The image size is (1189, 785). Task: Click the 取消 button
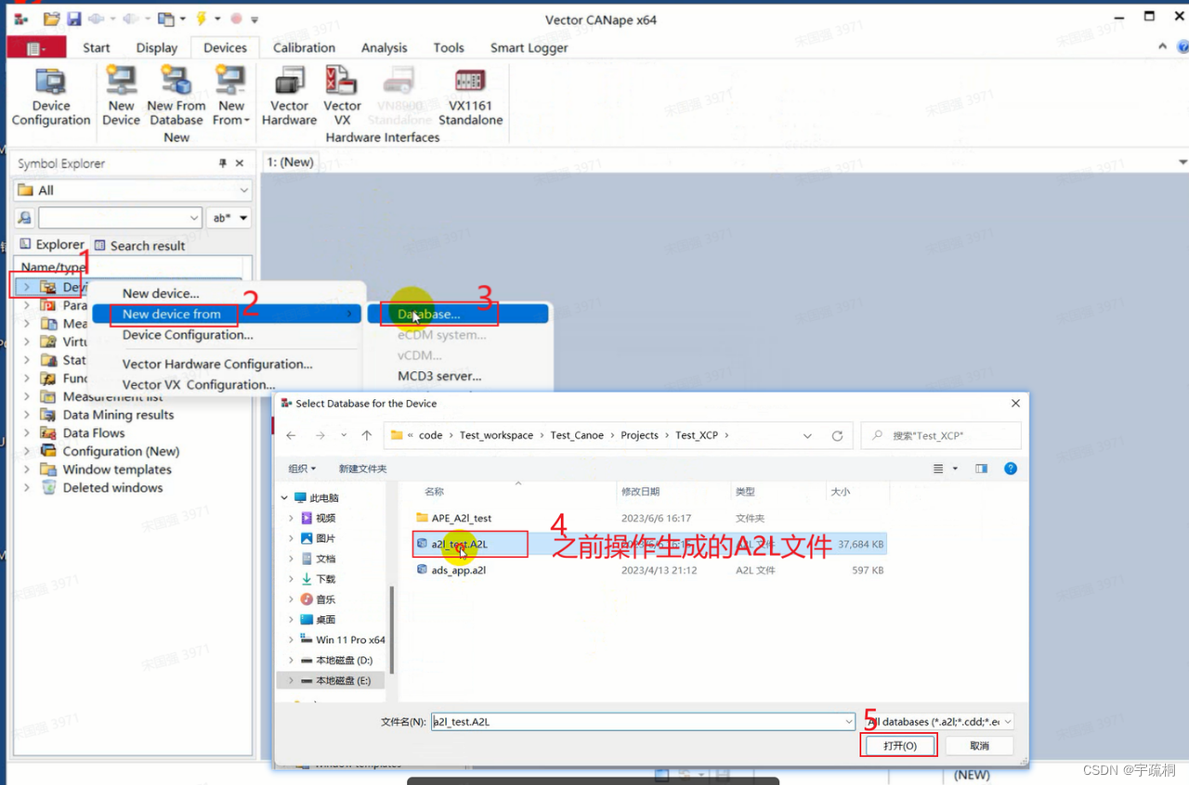pyautogui.click(x=979, y=745)
